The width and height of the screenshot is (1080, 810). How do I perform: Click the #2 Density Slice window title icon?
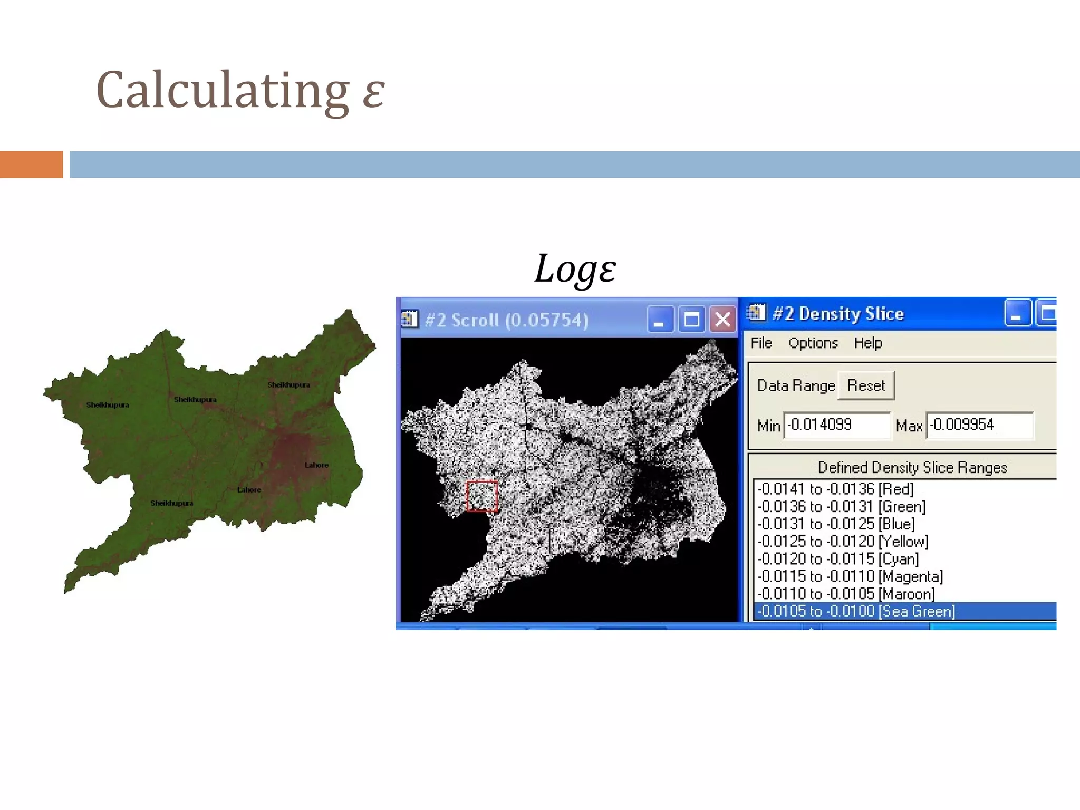click(x=756, y=313)
